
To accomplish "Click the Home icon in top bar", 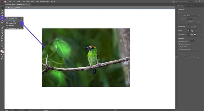I will pos(5,2).
